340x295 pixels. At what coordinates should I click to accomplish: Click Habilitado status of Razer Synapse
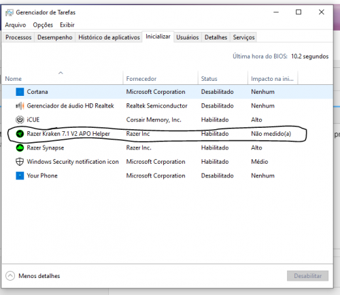pos(215,147)
